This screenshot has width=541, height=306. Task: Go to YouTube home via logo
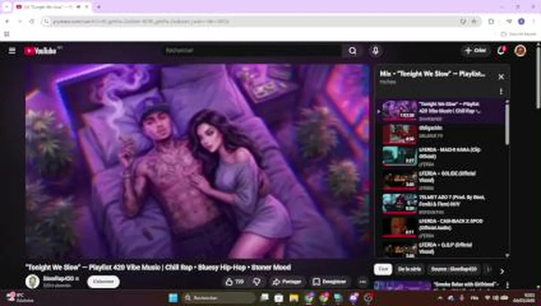click(x=41, y=51)
